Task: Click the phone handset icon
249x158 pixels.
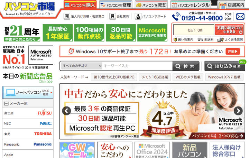Action: pos(176,17)
